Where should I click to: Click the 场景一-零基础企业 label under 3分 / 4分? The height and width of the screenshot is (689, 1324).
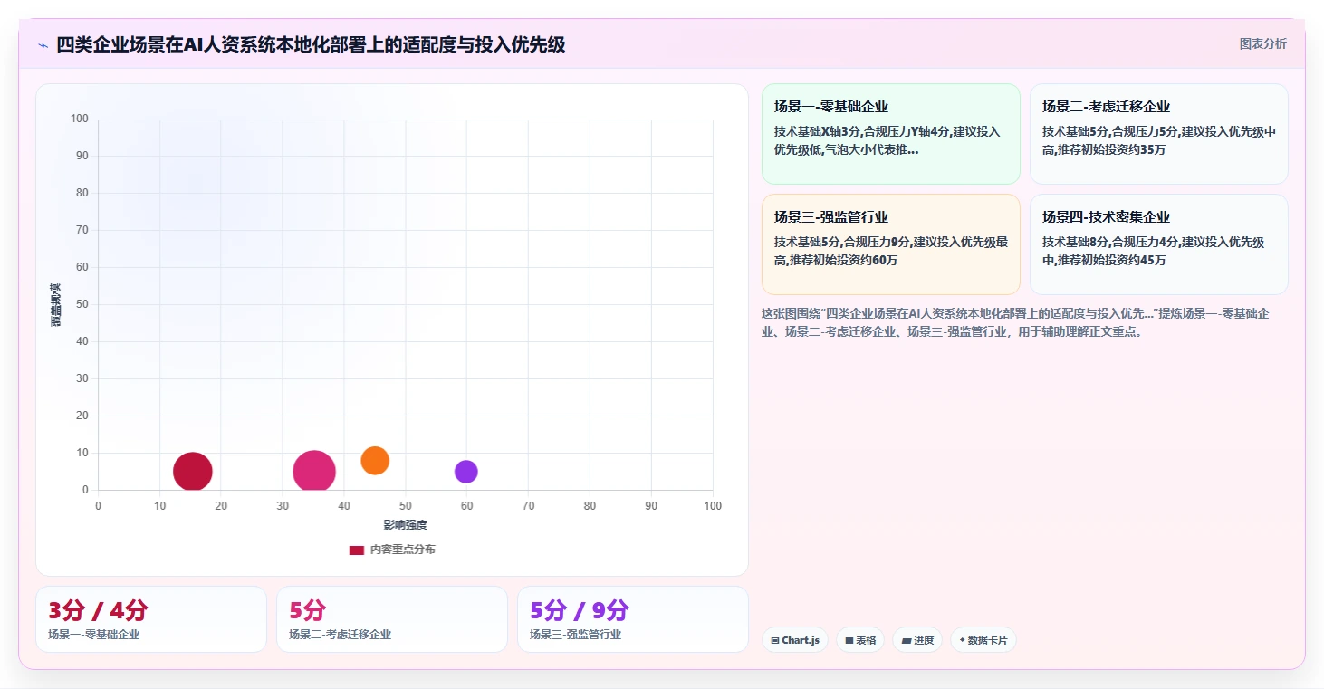pyautogui.click(x=94, y=635)
